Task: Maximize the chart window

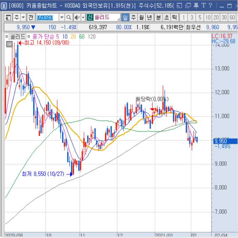Action: 230,6
